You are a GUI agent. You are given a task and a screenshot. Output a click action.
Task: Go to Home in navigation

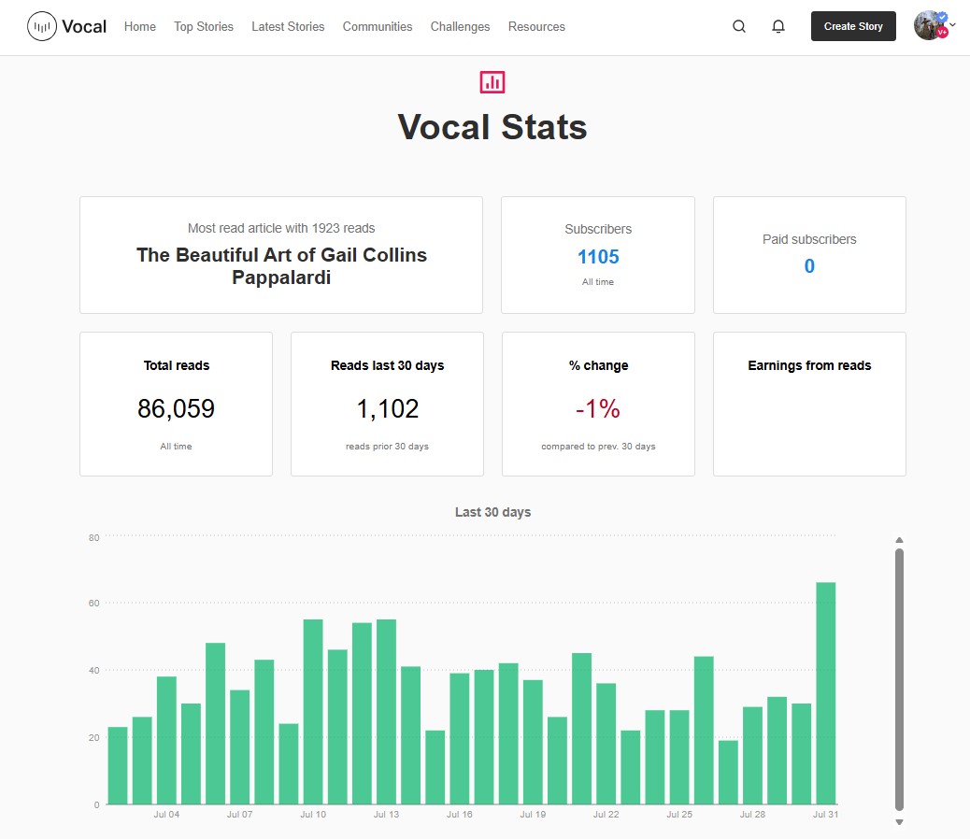140,26
